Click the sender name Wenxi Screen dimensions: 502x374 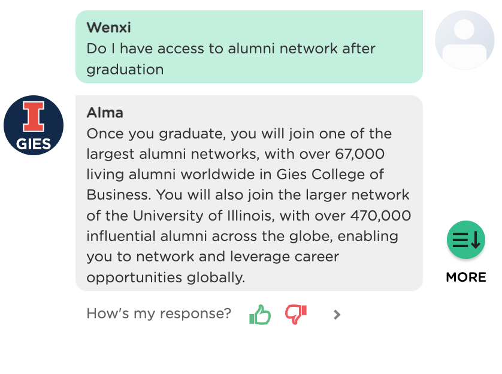click(109, 28)
